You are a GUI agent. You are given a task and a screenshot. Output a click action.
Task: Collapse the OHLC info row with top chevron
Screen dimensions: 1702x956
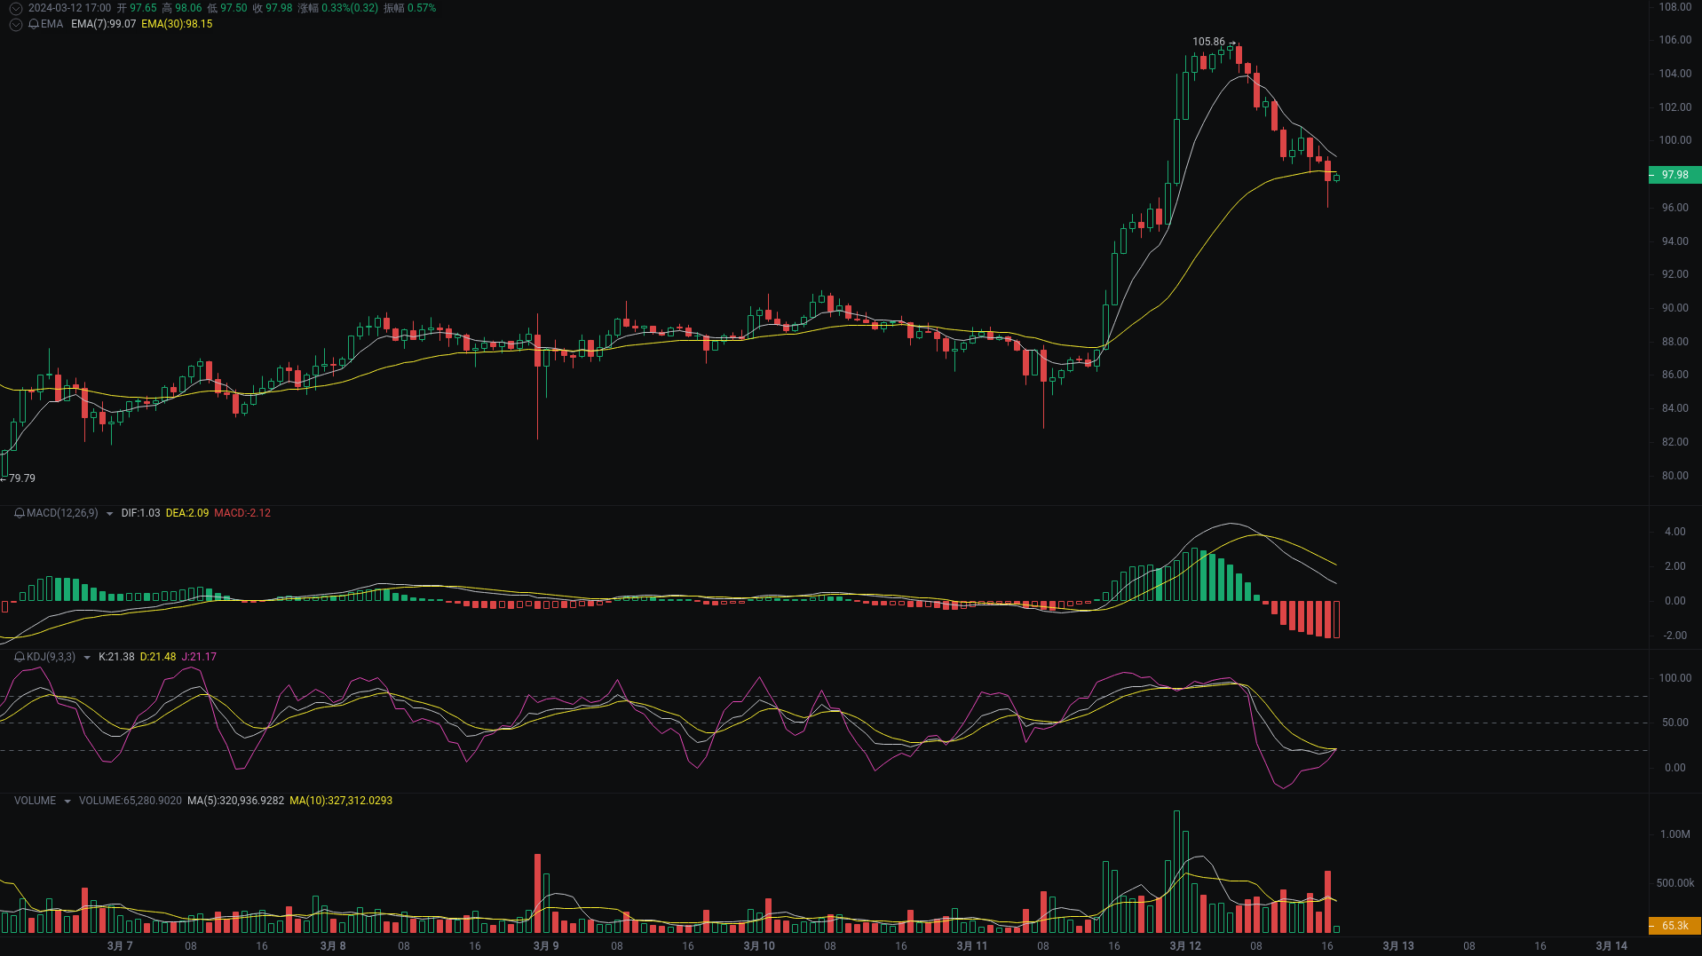(15, 6)
